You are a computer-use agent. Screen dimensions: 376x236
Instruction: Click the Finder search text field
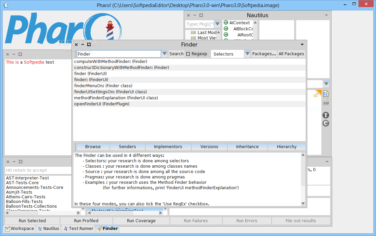pos(119,54)
